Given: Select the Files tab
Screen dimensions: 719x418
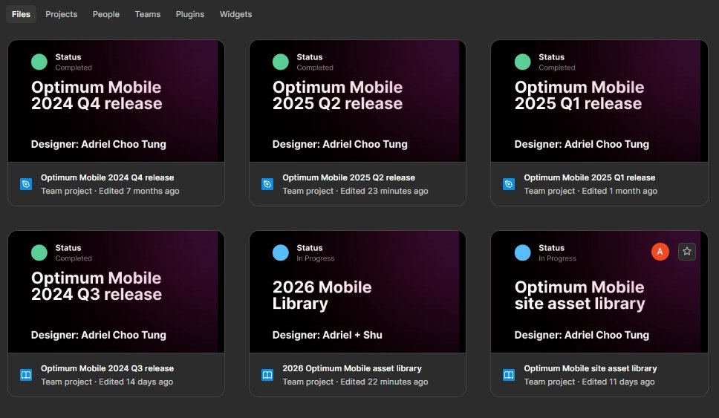Looking at the screenshot, I should (21, 14).
